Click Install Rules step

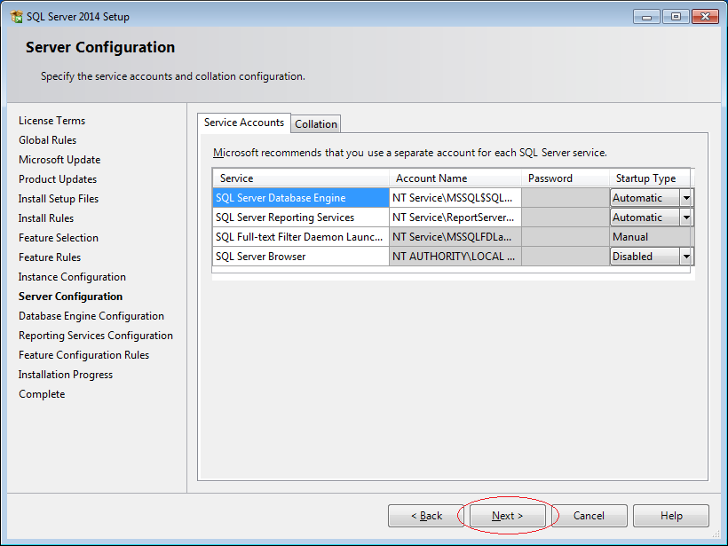[46, 218]
